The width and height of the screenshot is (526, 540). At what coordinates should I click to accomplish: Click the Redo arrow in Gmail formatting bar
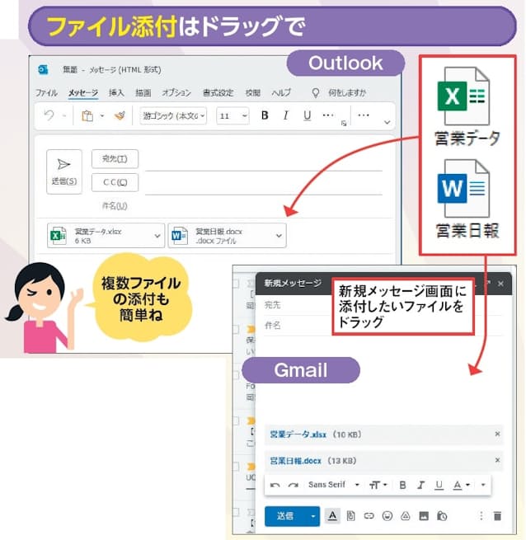click(x=294, y=485)
